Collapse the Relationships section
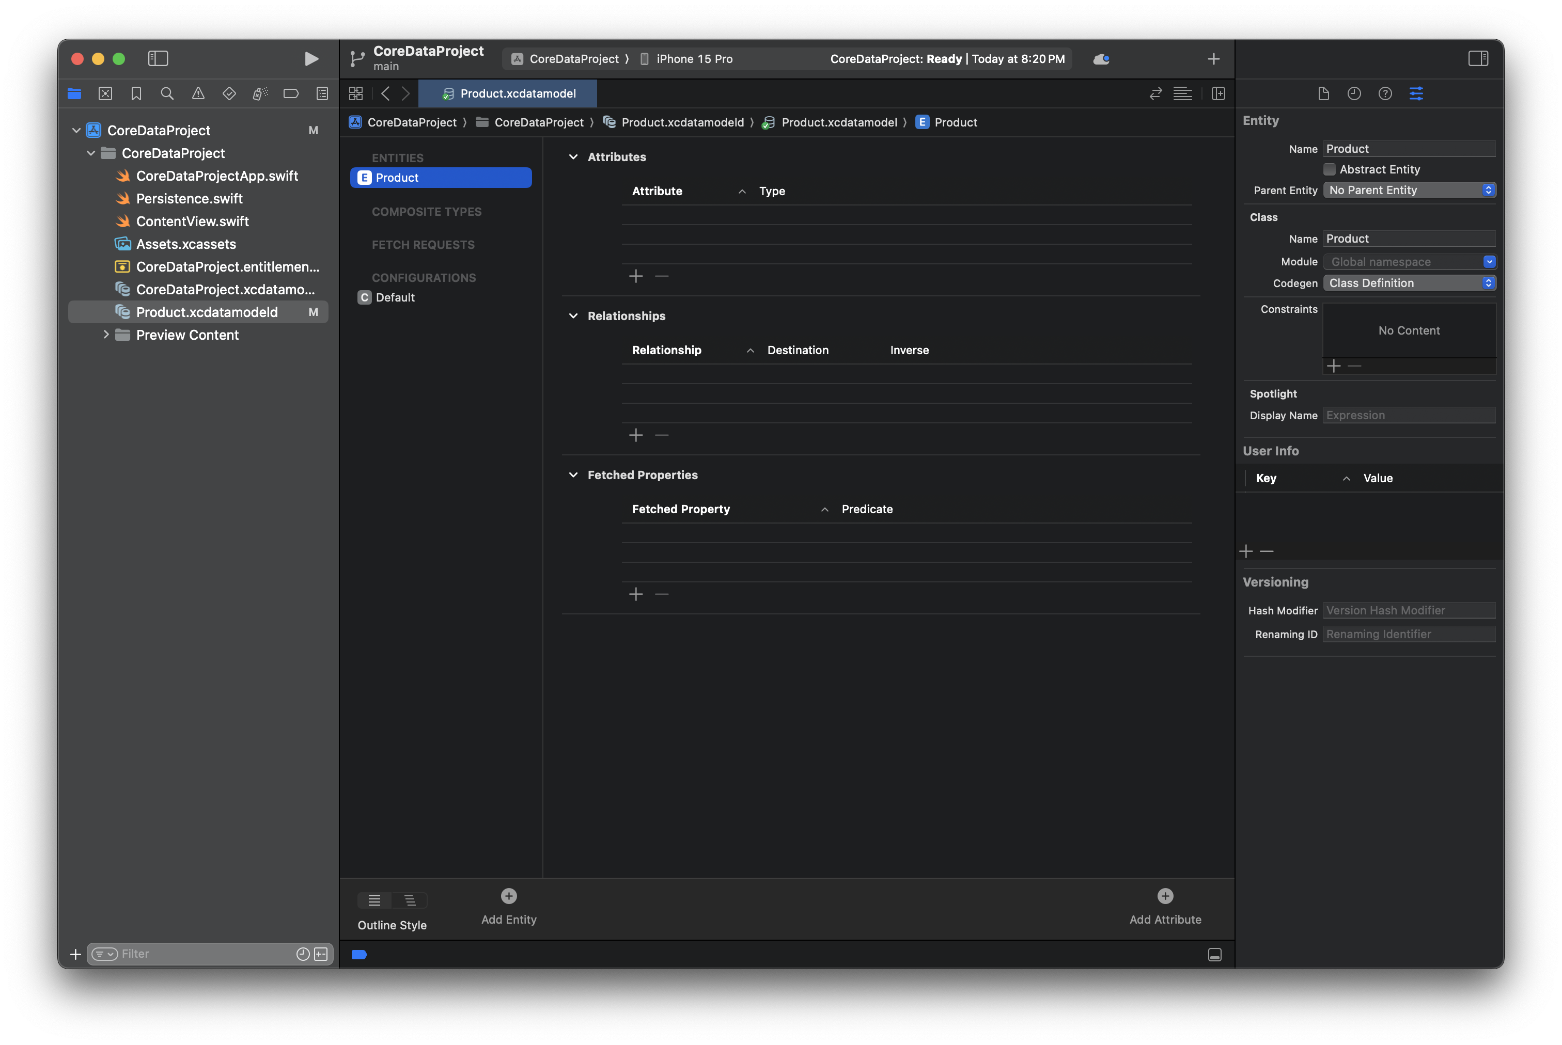Screen dimensions: 1562x1045 573,316
